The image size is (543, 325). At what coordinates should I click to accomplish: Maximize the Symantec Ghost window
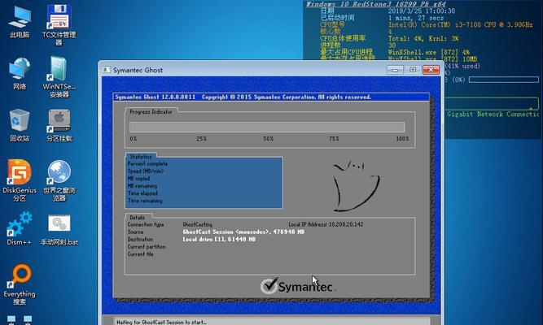pos(413,70)
